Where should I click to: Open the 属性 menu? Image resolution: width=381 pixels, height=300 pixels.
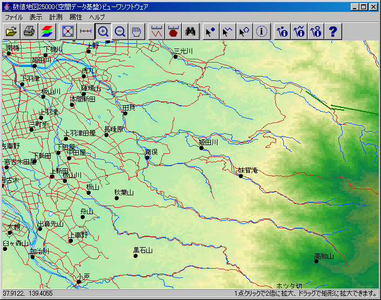(x=76, y=17)
